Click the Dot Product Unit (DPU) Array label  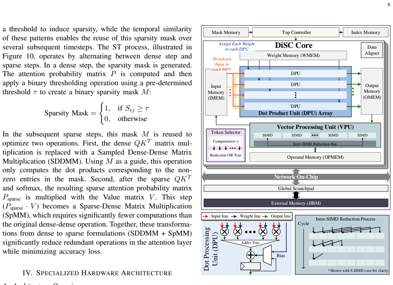[295, 113]
